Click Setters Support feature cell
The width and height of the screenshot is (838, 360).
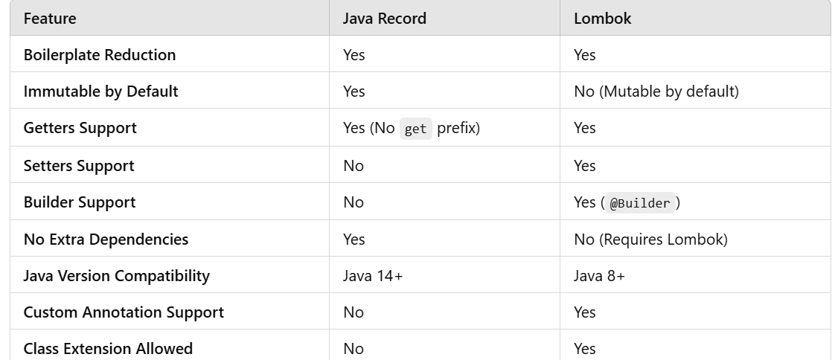[x=79, y=166]
